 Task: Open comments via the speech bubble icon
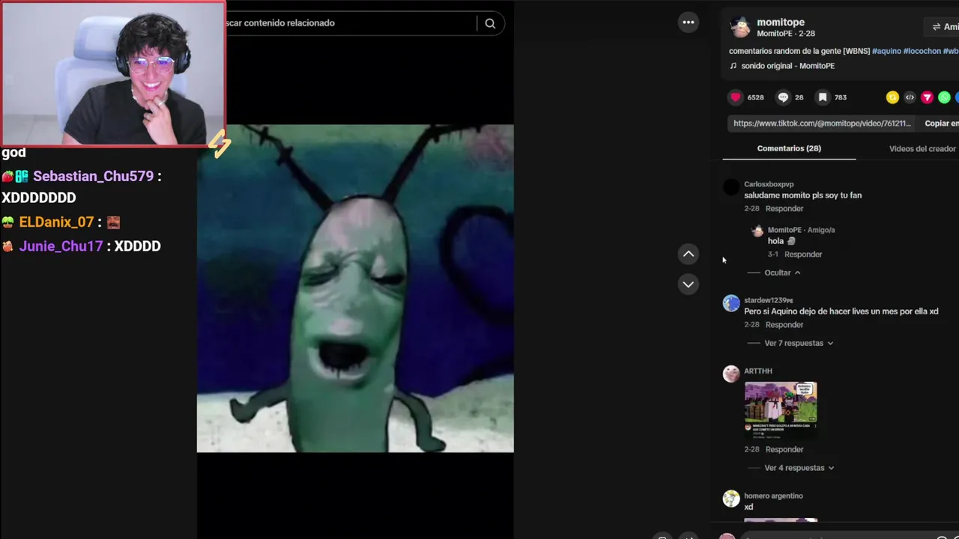tap(783, 97)
